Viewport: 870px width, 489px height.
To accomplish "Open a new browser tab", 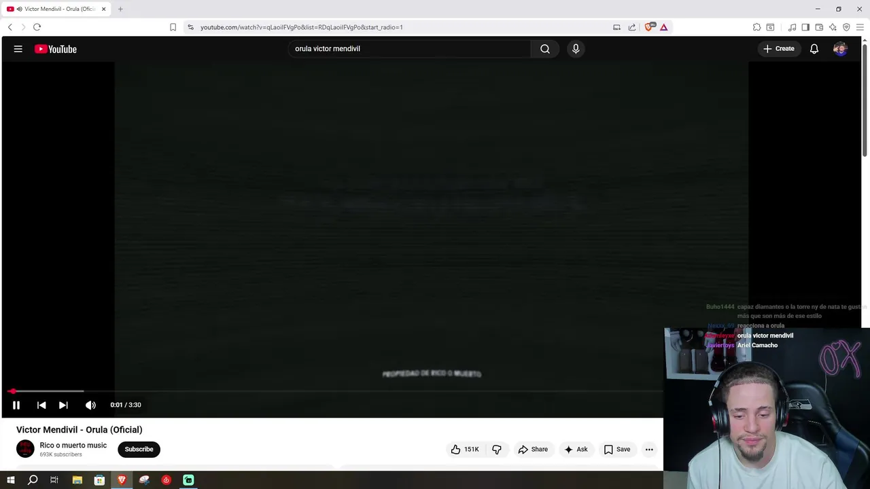I will (x=120, y=9).
